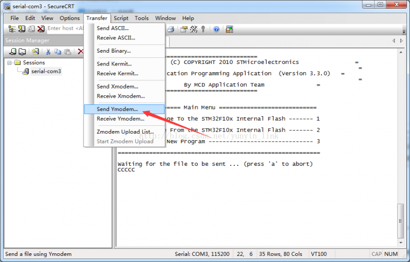Screen dimensions: 410x262
Task: Select the Sessions folder
Action: point(34,62)
